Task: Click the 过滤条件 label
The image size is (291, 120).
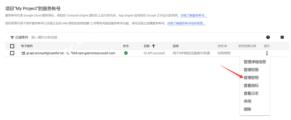Action: pos(22,37)
